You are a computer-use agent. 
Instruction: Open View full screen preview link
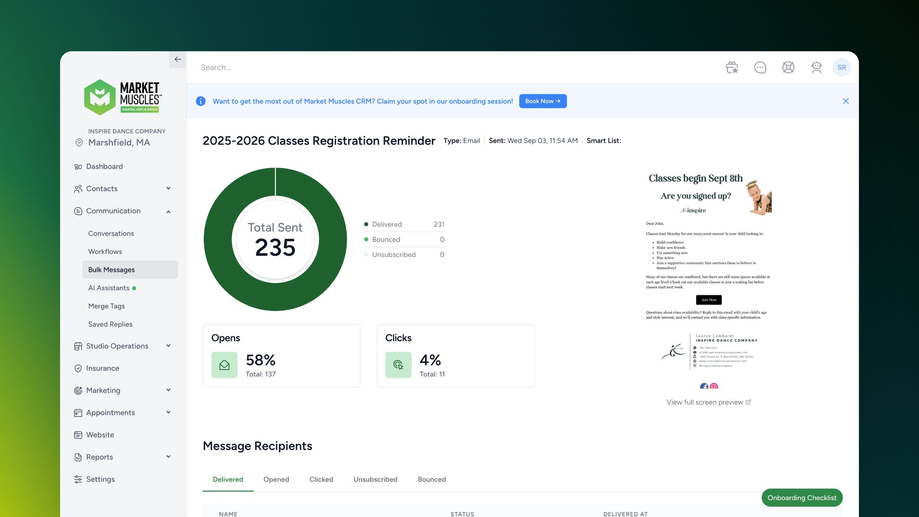708,402
